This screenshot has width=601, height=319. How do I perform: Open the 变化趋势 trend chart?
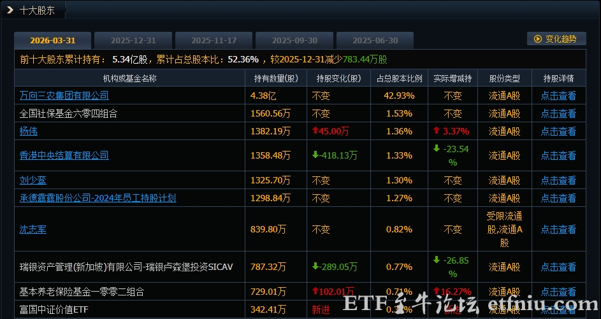[x=556, y=39]
